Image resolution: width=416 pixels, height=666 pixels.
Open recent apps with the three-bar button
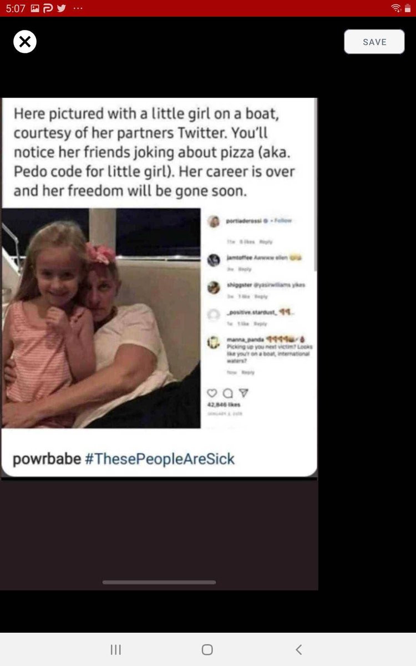click(115, 650)
